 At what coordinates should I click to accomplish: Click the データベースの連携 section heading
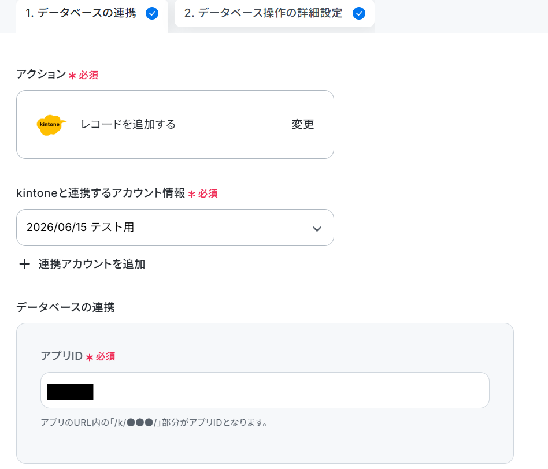pyautogui.click(x=65, y=307)
